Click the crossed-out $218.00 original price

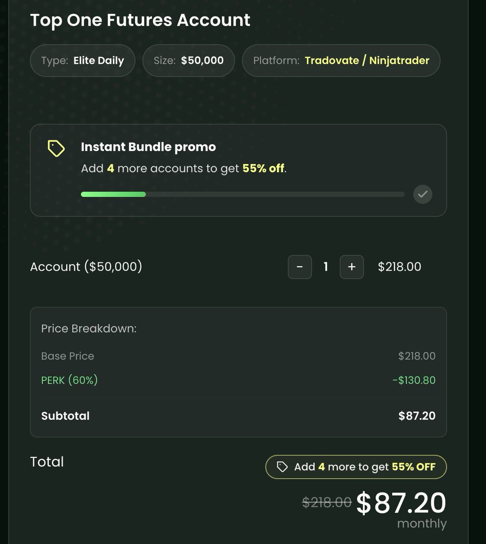[327, 502]
